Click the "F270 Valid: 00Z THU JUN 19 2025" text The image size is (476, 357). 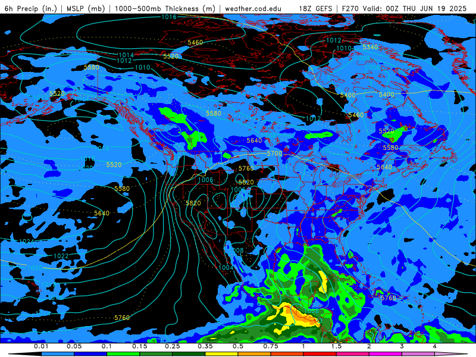pos(404,8)
